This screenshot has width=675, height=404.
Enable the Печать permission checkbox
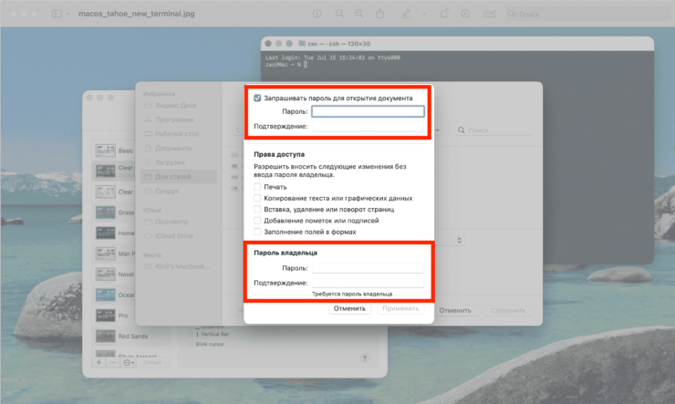[258, 187]
